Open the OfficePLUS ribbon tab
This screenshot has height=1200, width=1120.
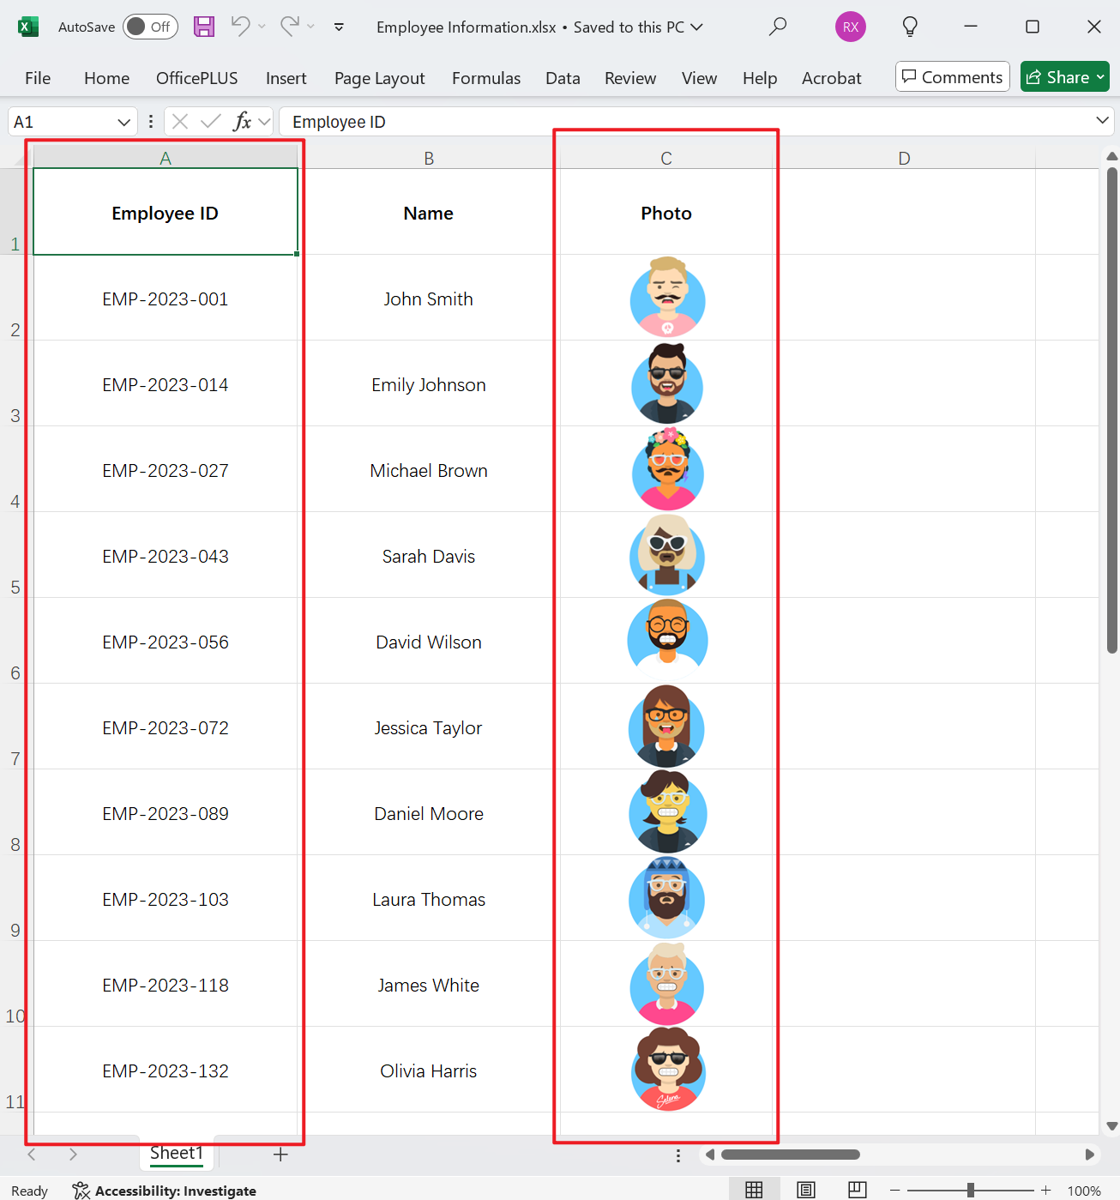[196, 77]
